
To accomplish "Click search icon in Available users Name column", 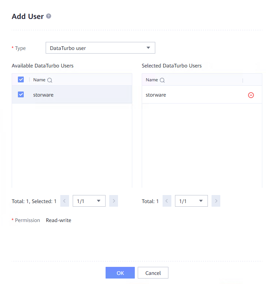I will click(x=50, y=80).
